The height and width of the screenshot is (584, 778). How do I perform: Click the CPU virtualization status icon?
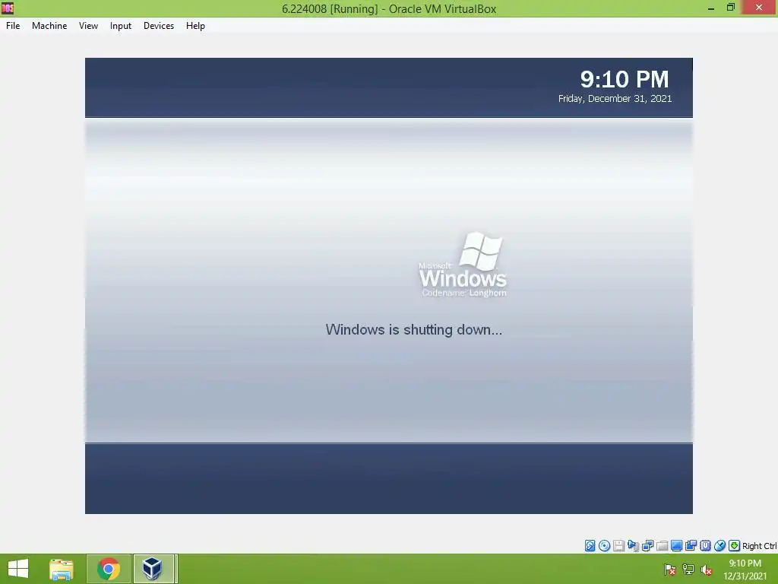pos(705,546)
